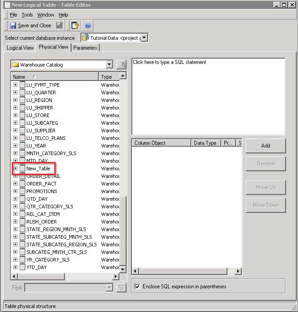Open the File menu
The width and height of the screenshot is (298, 312).
[x=13, y=15]
